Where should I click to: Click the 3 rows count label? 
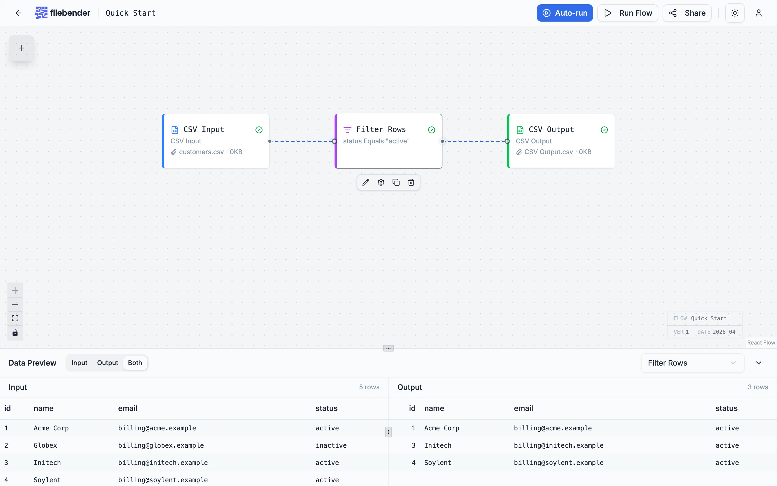point(758,387)
